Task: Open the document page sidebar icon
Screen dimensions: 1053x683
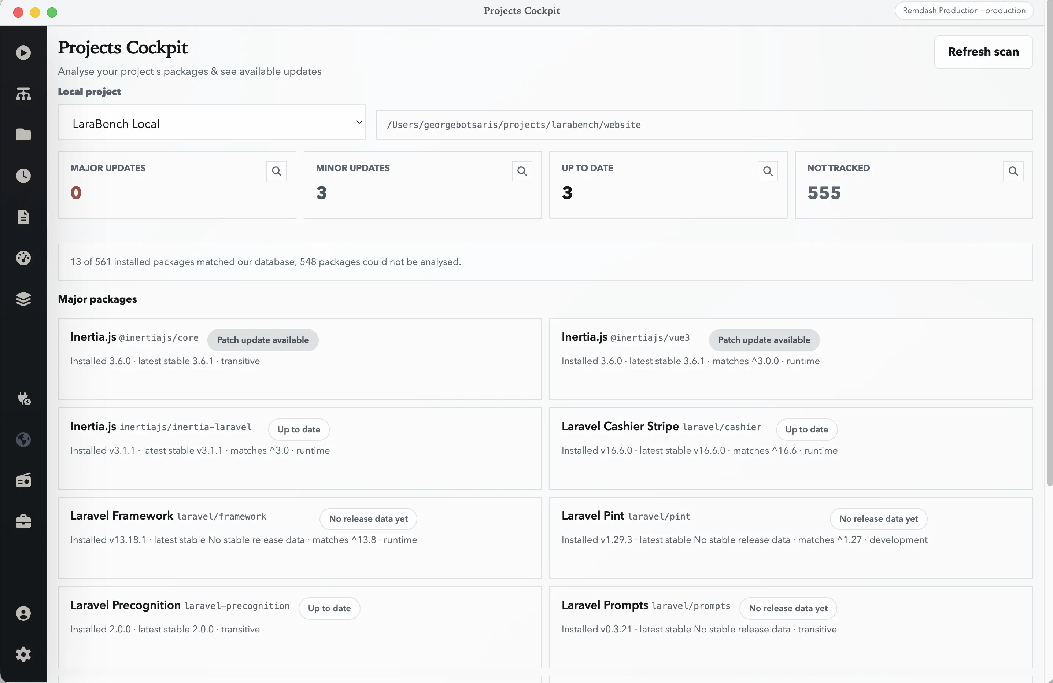Action: pyautogui.click(x=23, y=217)
